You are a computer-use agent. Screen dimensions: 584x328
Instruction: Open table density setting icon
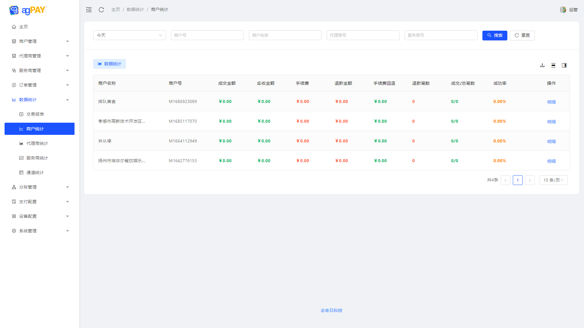(x=553, y=65)
